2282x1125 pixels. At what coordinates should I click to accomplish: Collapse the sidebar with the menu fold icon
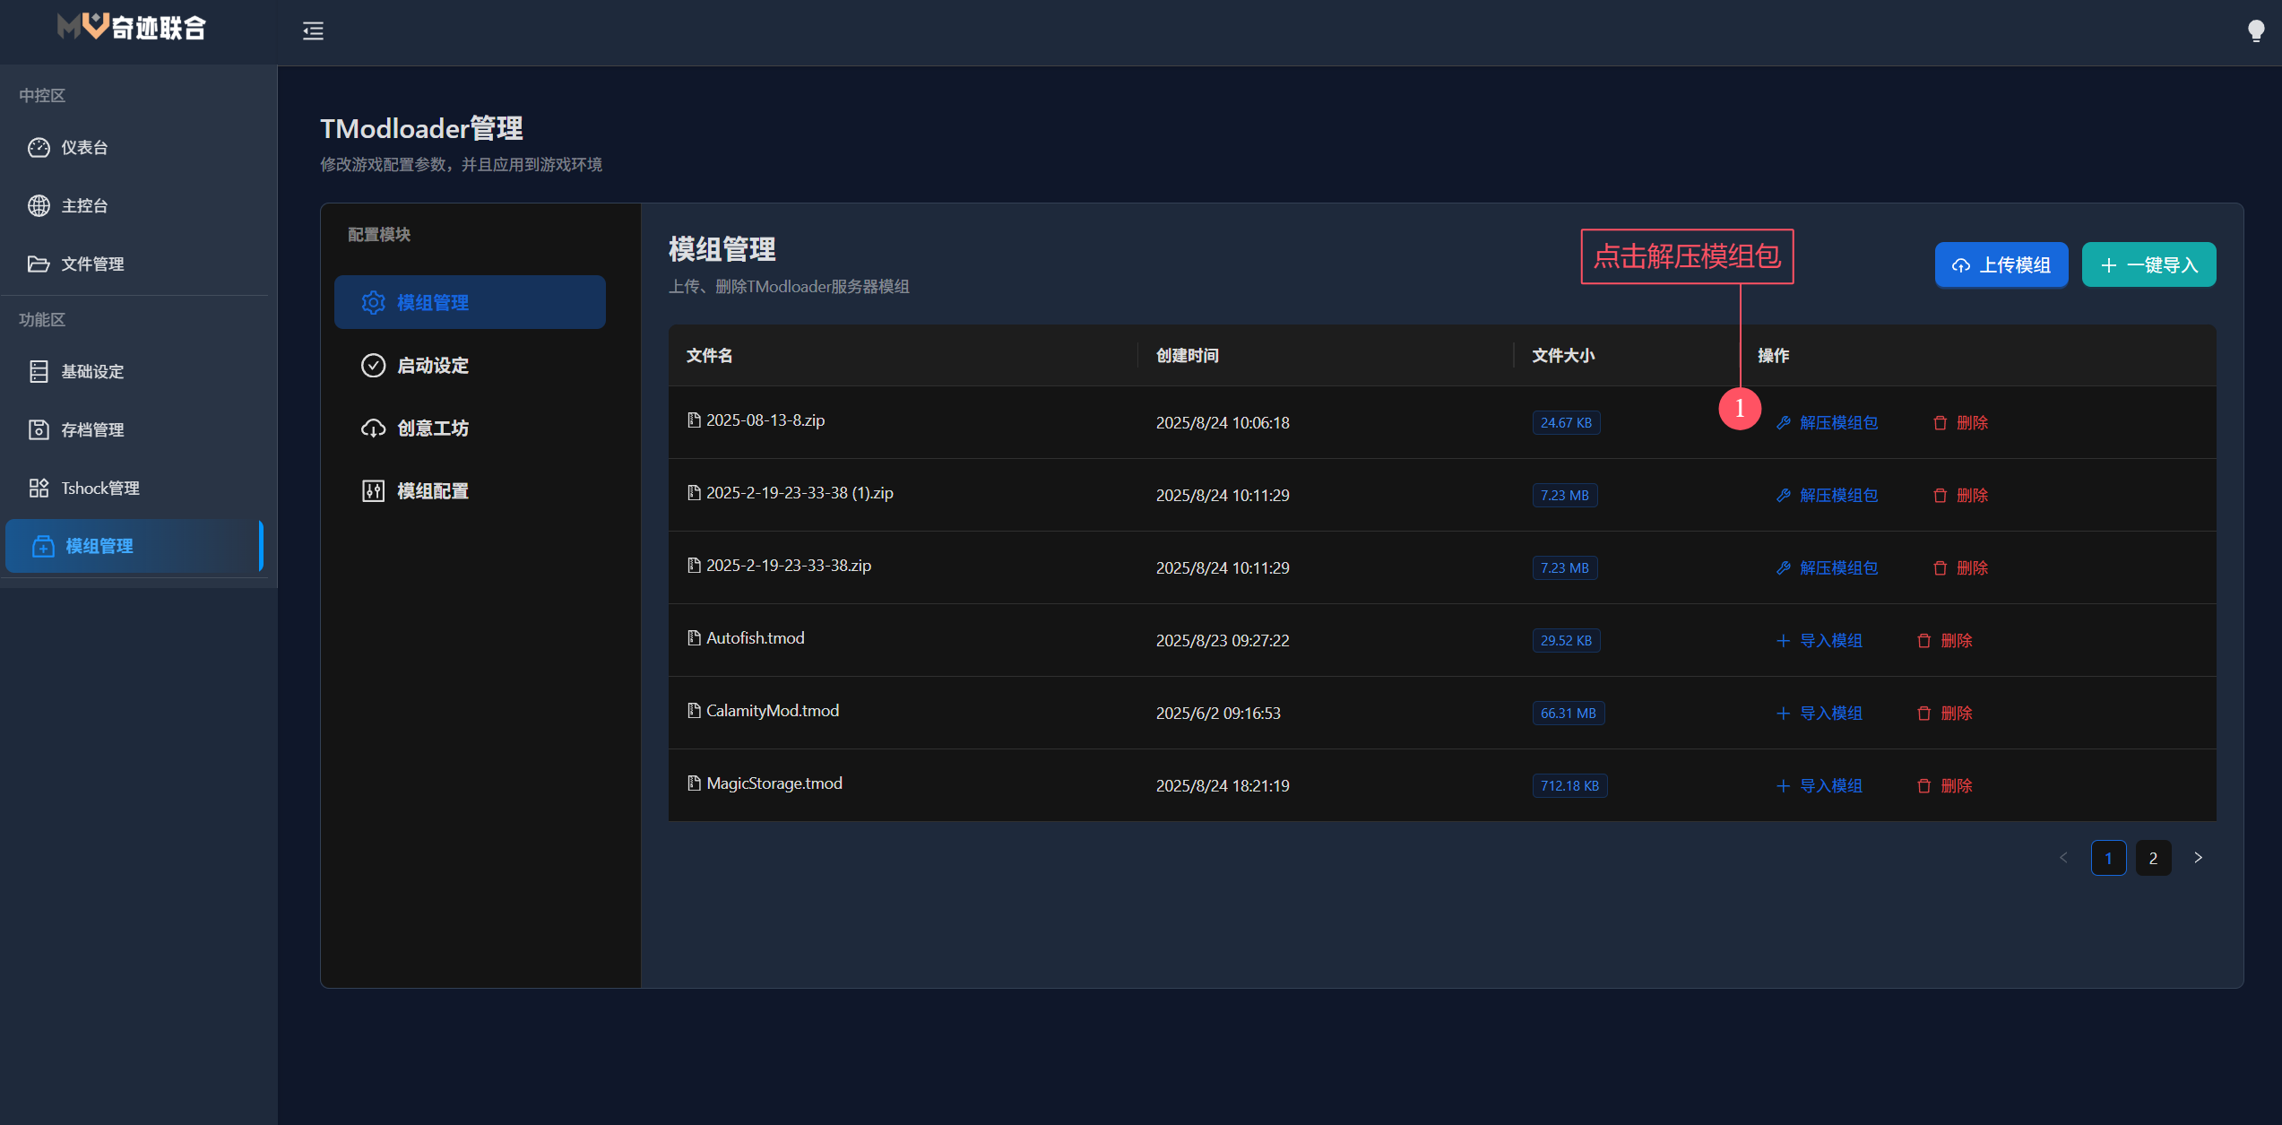pyautogui.click(x=313, y=31)
